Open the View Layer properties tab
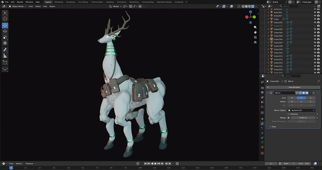Screen dimensions: 322x170 tap(262, 97)
